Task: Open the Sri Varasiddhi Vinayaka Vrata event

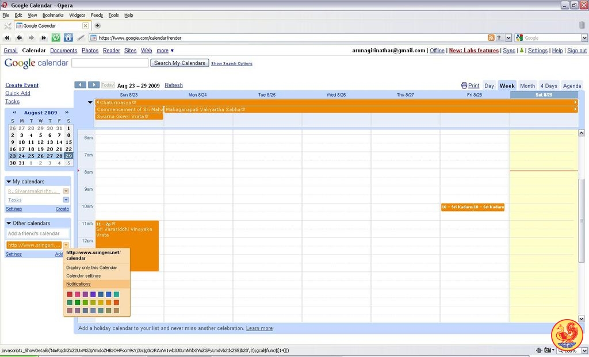Action: [127, 245]
